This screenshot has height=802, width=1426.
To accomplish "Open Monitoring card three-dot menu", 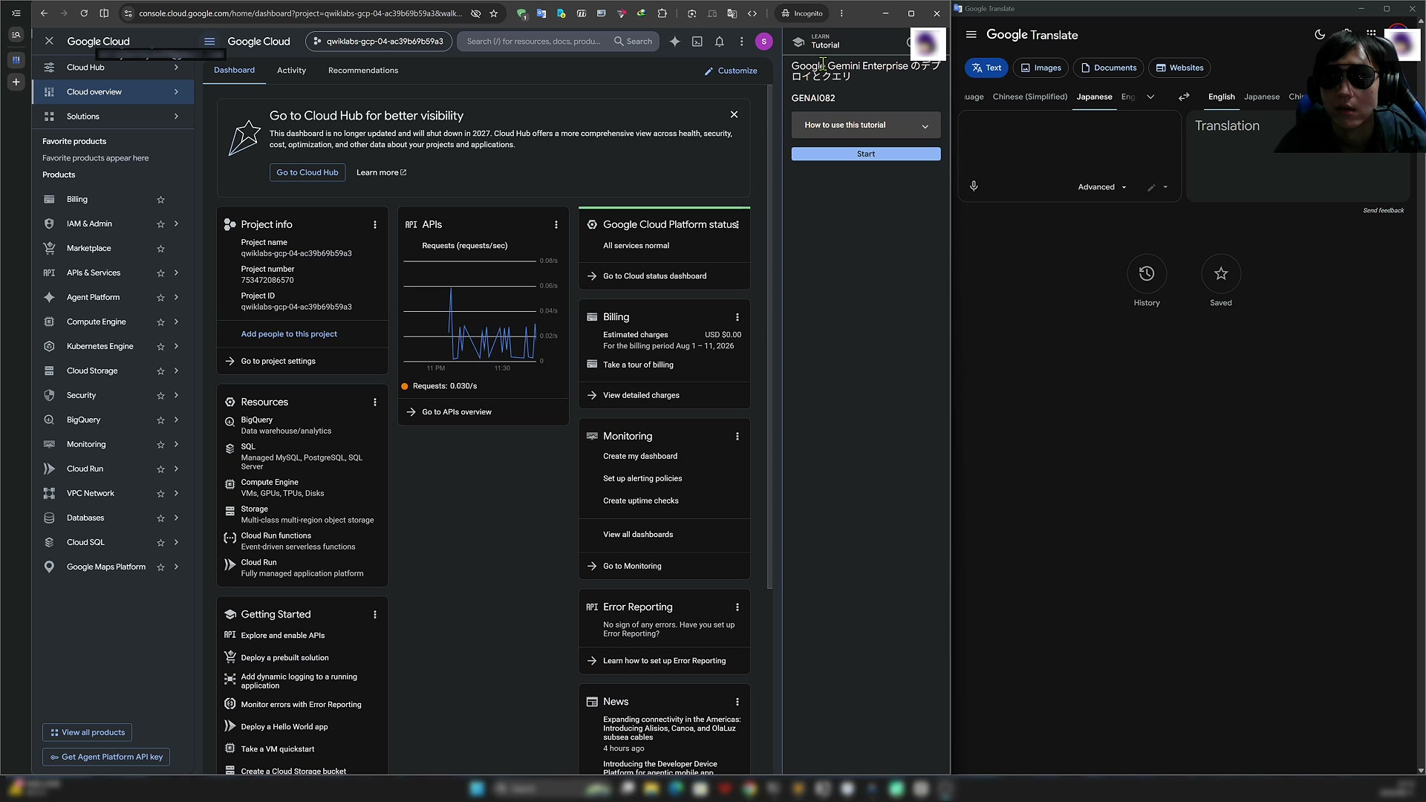I will (737, 437).
